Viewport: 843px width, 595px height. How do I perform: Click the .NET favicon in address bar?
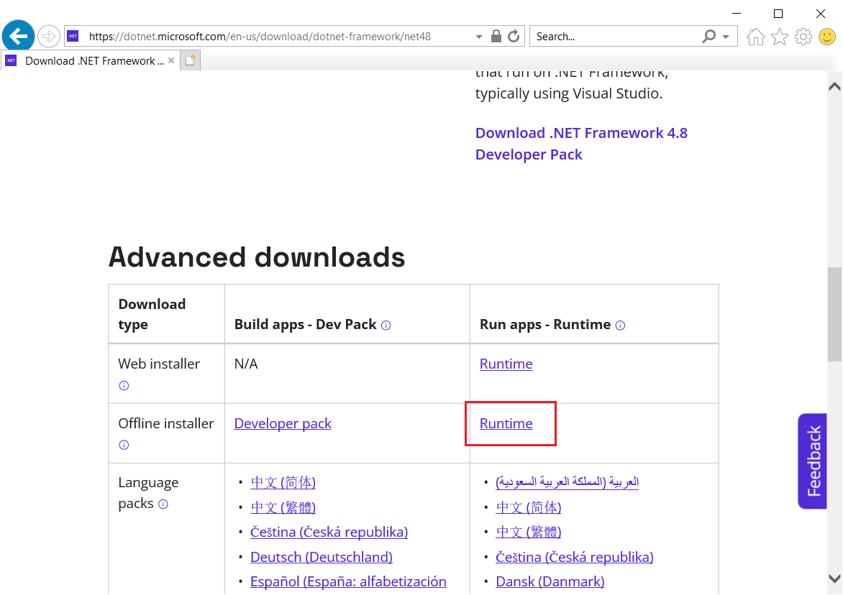click(73, 36)
